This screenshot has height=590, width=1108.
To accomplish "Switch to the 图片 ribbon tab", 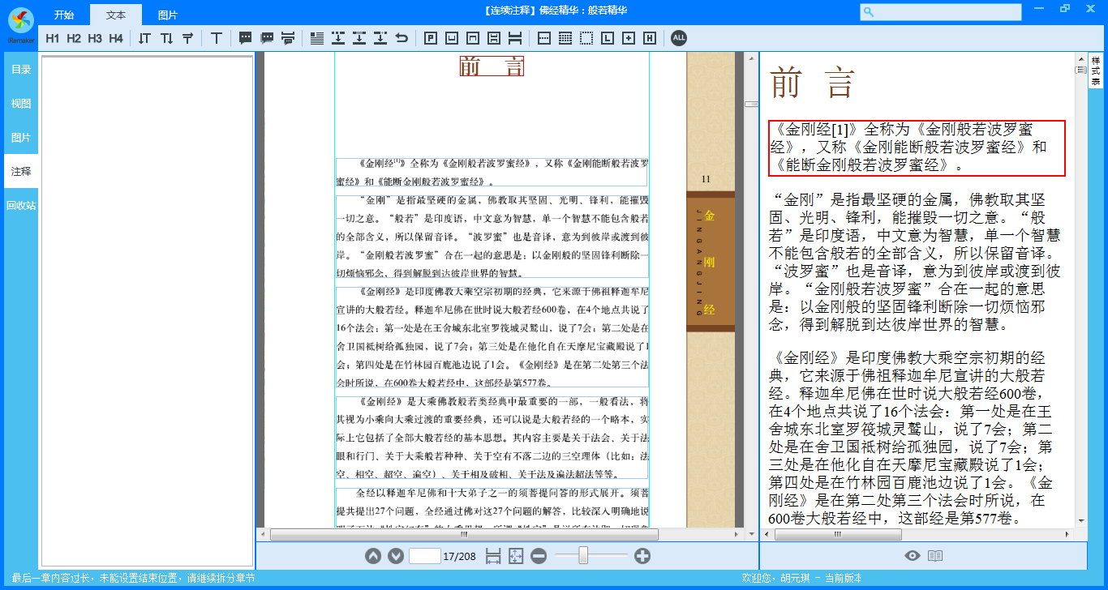I will 168,15.
